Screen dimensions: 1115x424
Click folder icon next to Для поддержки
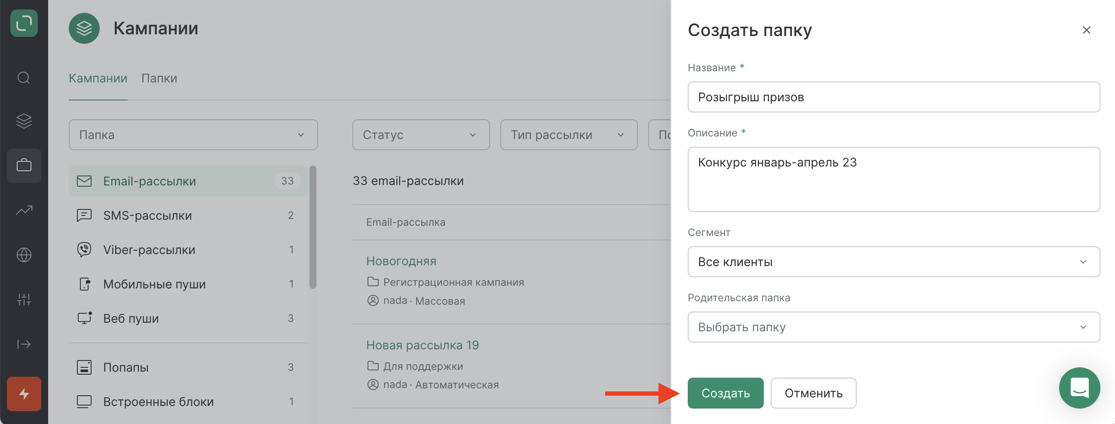pos(373,366)
